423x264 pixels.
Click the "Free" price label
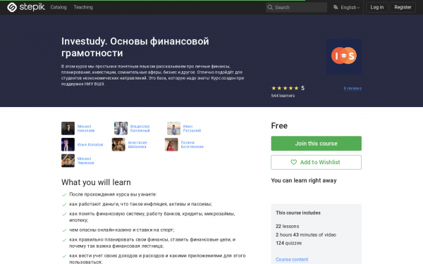pos(279,125)
